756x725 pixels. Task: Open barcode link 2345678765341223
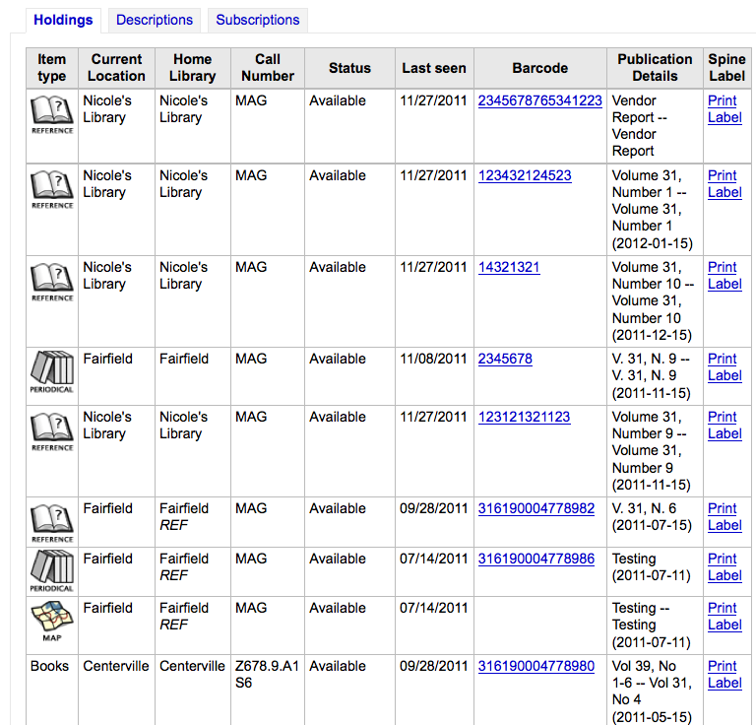coord(539,100)
